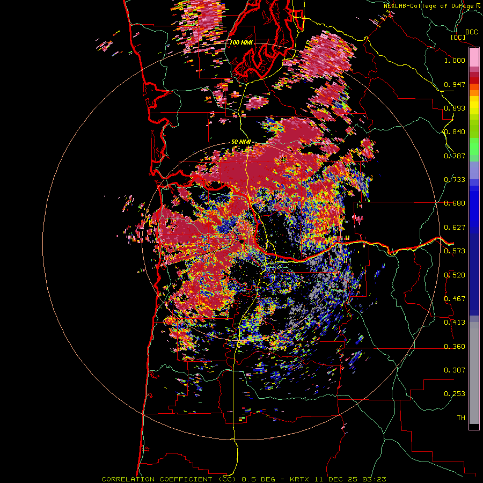
Task: Select the 0.307 color scale value
Action: [x=455, y=370]
